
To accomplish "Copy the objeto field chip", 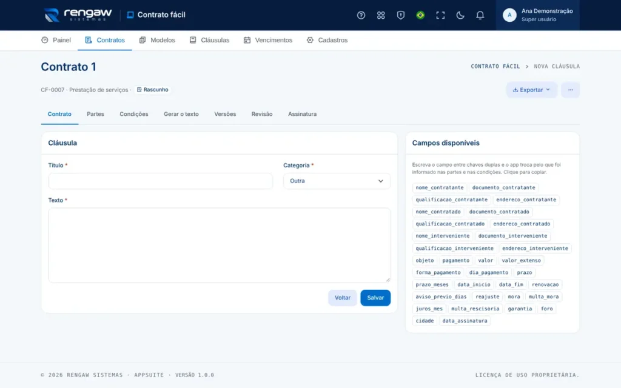I will click(x=425, y=261).
